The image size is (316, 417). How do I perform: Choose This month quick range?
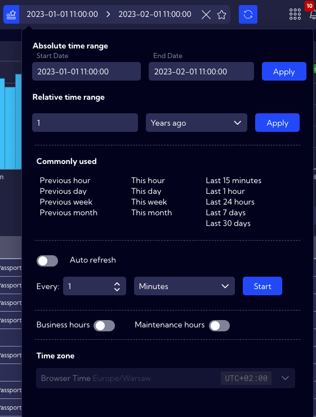coord(152,212)
